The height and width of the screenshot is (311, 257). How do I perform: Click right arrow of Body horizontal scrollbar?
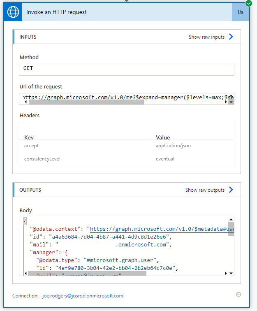coord(226,273)
